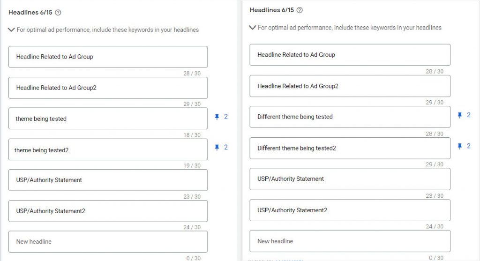Click the help icon beside right Headlines 6/15
The height and width of the screenshot is (261, 480).
(x=300, y=10)
